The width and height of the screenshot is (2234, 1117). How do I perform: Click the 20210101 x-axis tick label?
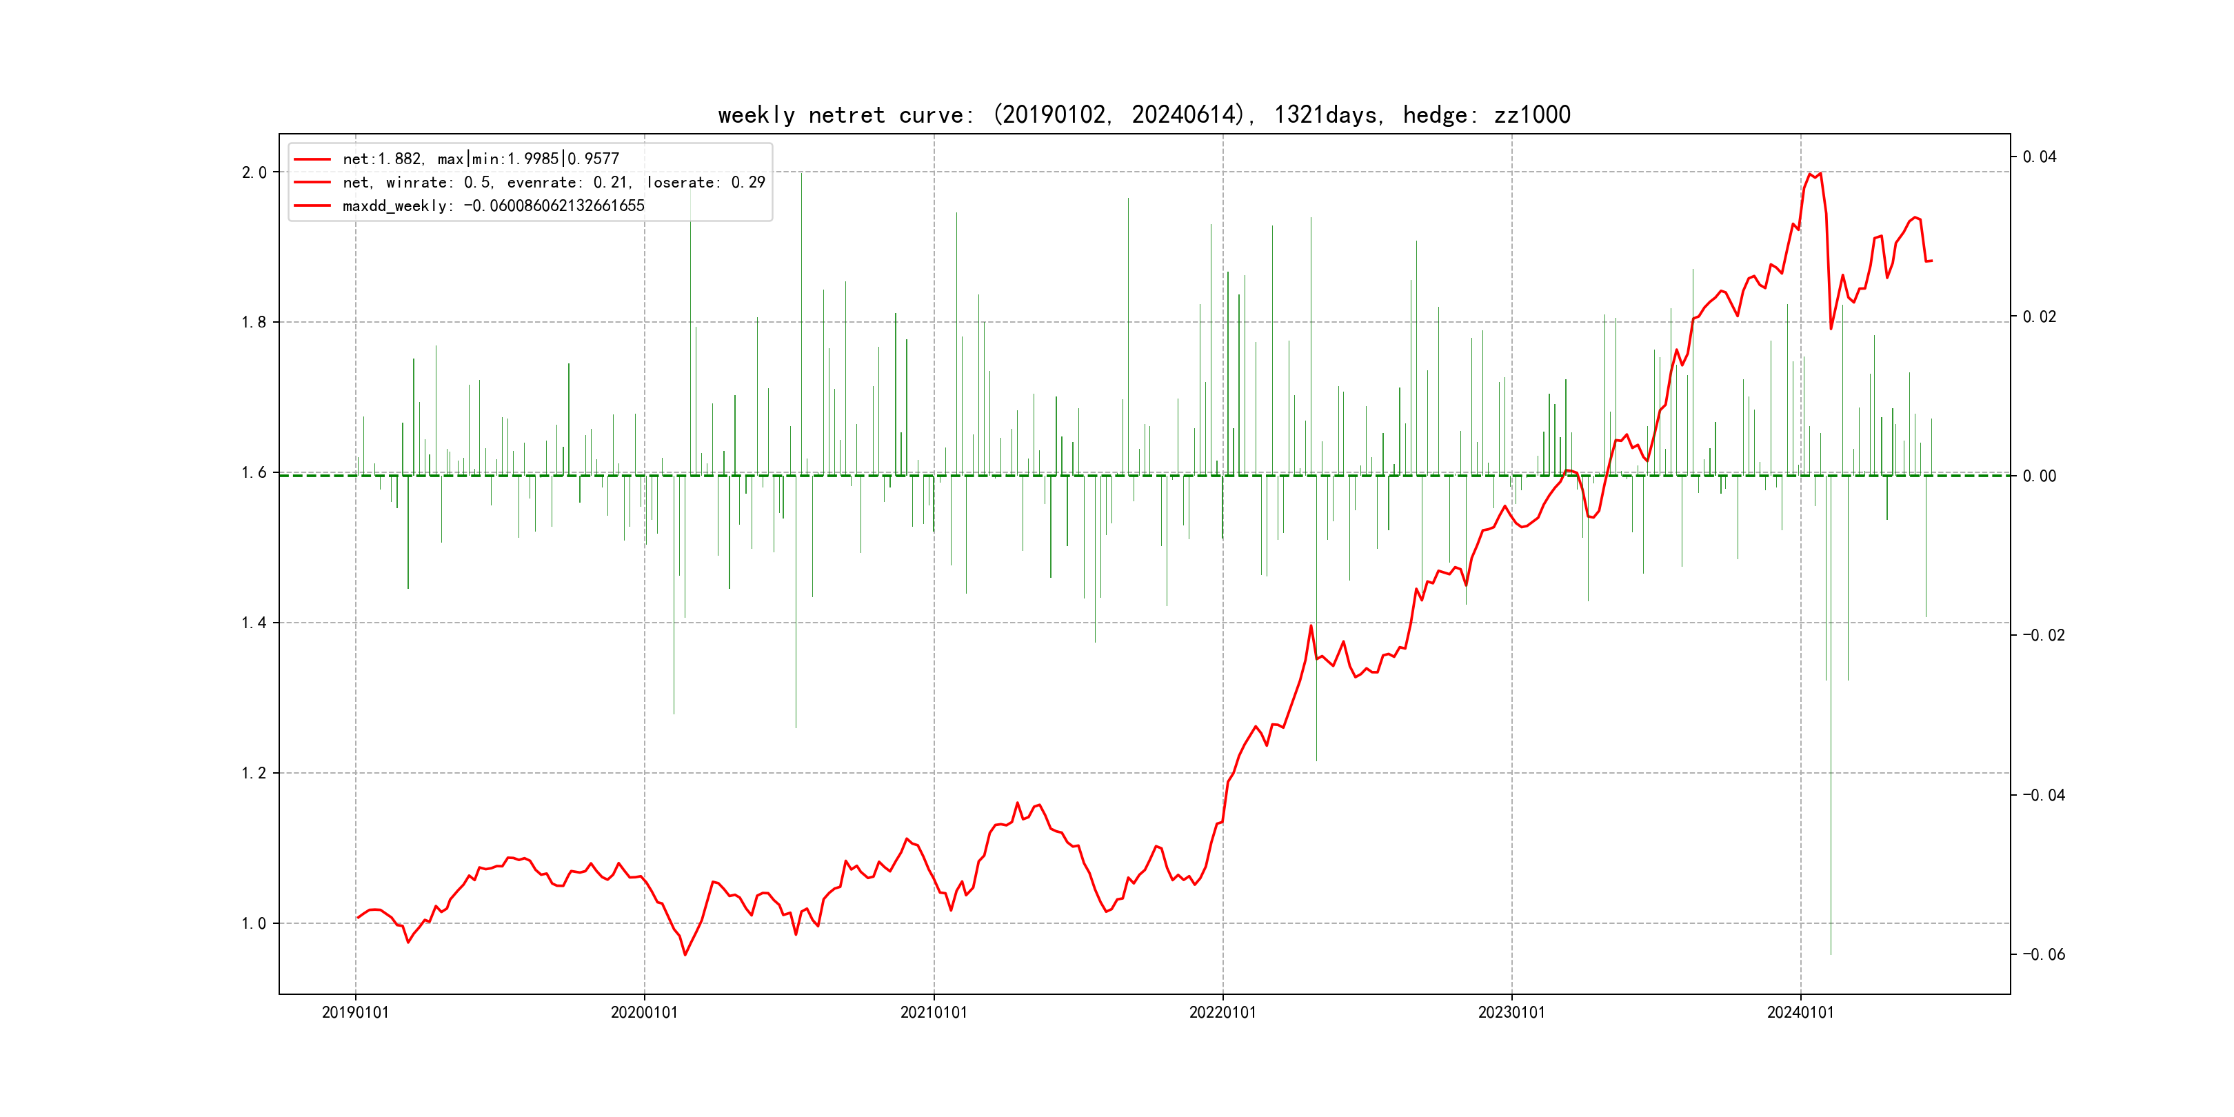pyautogui.click(x=933, y=1013)
